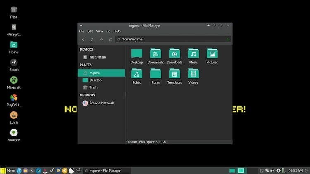Open the volume control tray icon
Viewport: 310px width, 174px height.
[273, 171]
